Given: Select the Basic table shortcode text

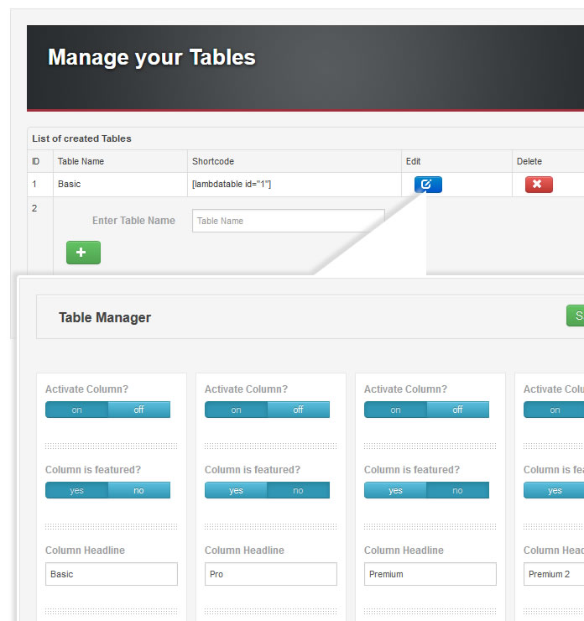Looking at the screenshot, I should pyautogui.click(x=232, y=184).
